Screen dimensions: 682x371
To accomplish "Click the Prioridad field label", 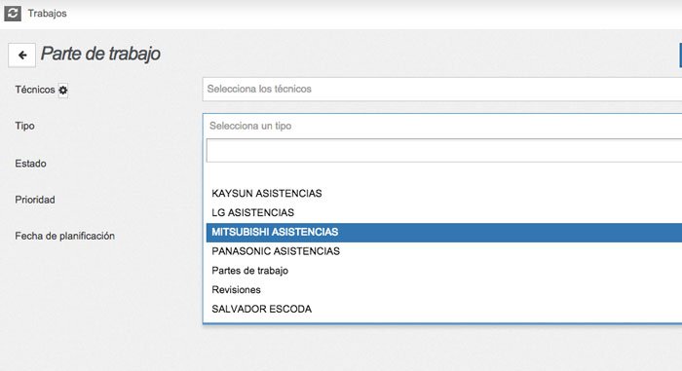I will click(35, 200).
